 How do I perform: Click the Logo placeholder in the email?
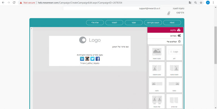point(90,40)
